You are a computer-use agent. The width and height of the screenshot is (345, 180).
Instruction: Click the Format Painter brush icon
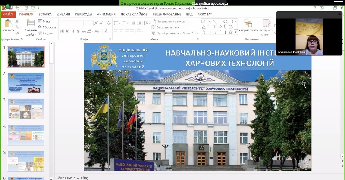pos(17,33)
